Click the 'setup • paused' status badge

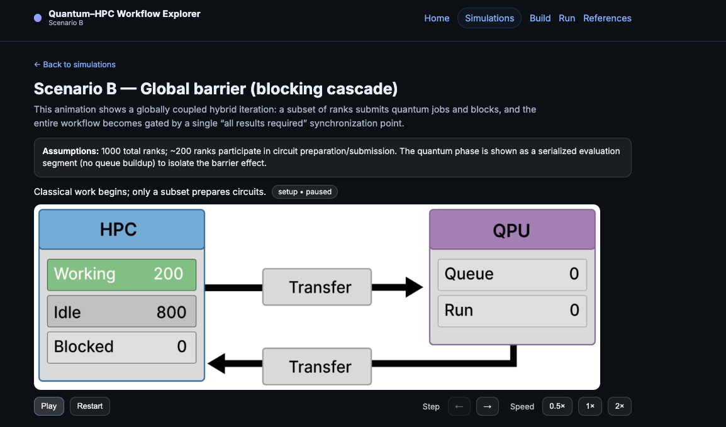point(304,192)
